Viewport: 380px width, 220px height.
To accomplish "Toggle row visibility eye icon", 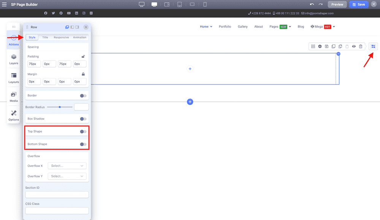I will (x=354, y=46).
